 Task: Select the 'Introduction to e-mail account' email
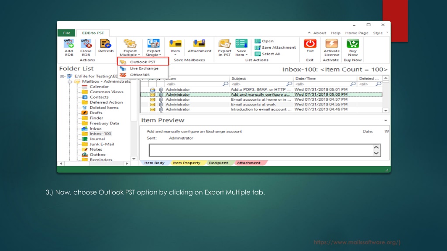(261, 109)
